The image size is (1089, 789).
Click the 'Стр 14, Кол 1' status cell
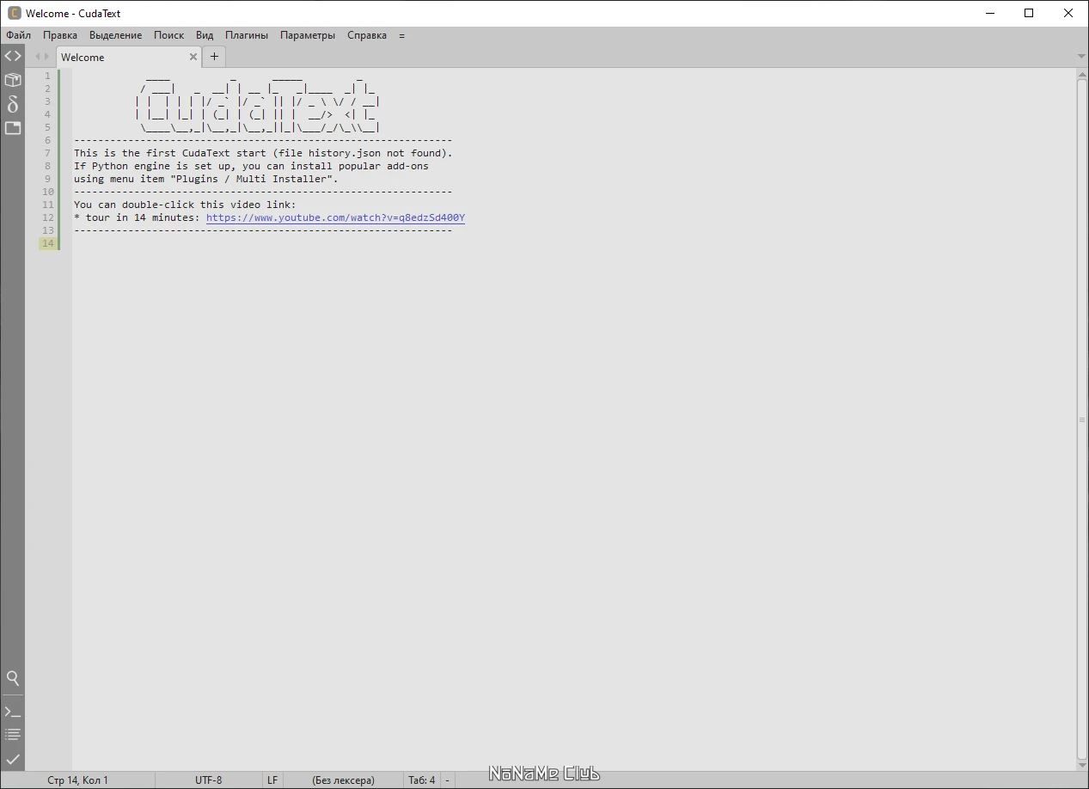(x=78, y=780)
